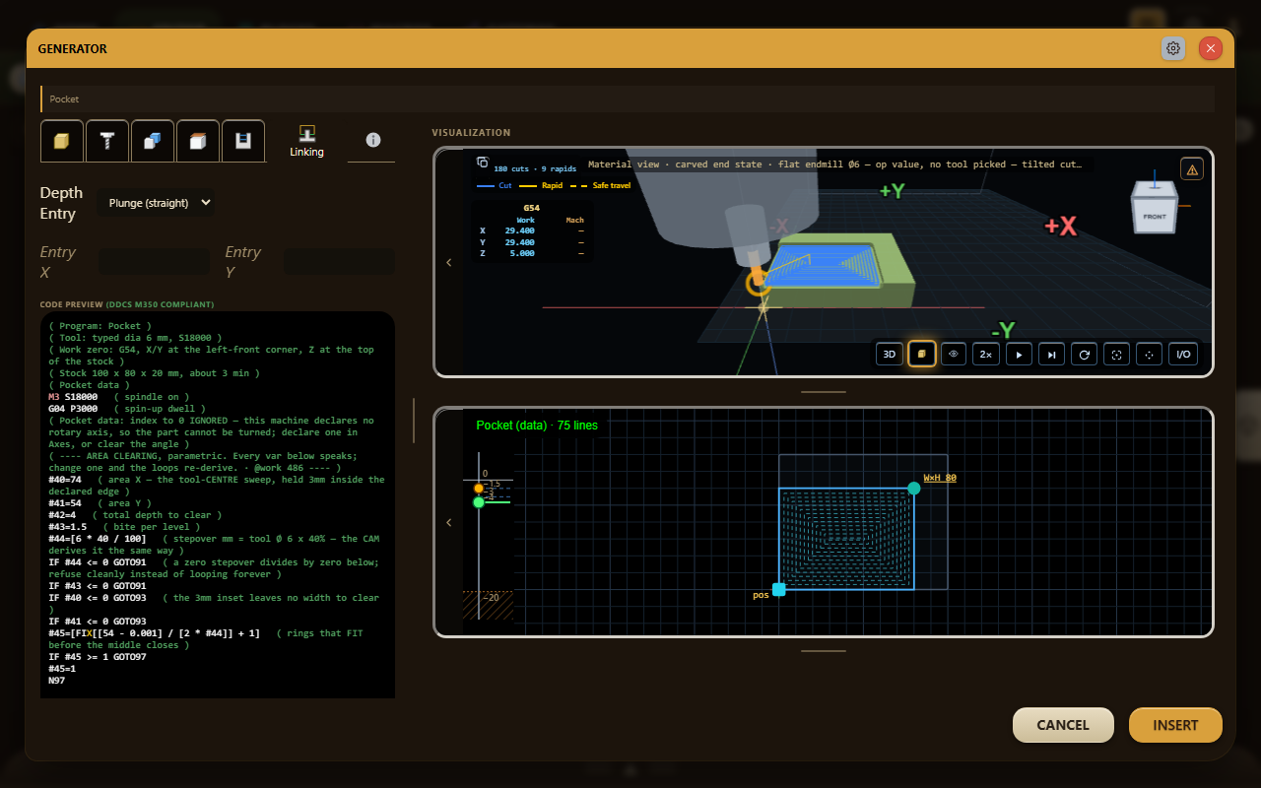
Task: Open the end mill tool tab
Action: (106, 141)
